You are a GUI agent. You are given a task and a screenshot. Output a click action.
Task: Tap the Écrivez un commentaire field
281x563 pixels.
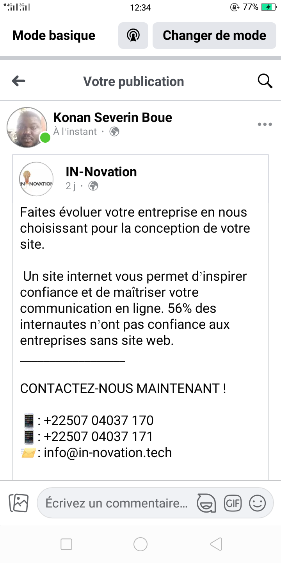point(116,503)
